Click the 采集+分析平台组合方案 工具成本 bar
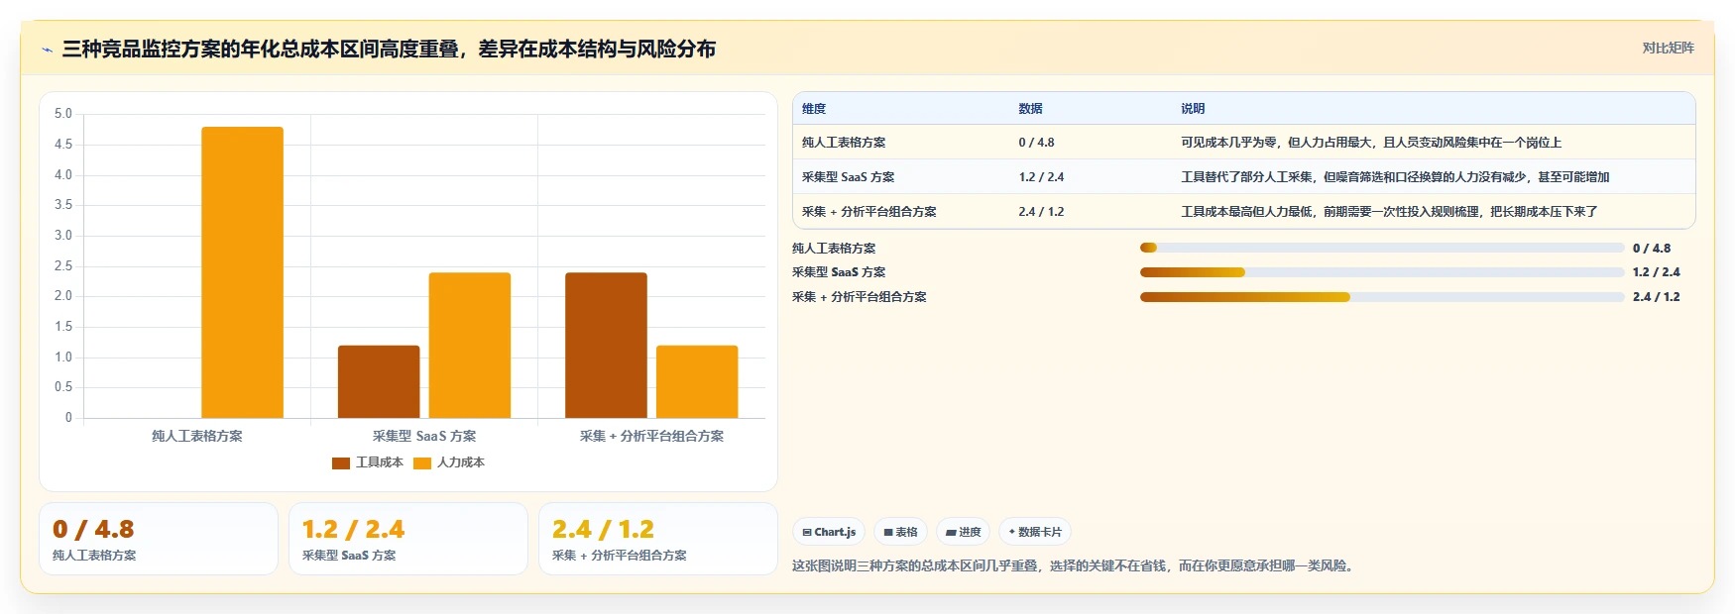Image resolution: width=1735 pixels, height=614 pixels. click(606, 345)
